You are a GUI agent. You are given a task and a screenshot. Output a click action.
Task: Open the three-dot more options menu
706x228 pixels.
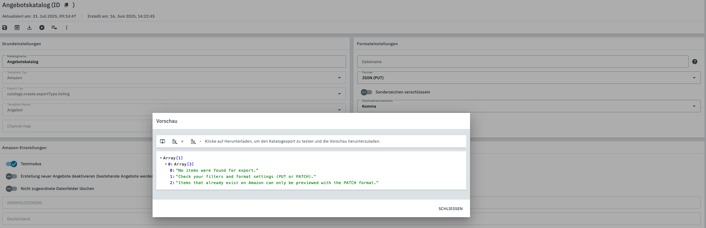point(66,28)
